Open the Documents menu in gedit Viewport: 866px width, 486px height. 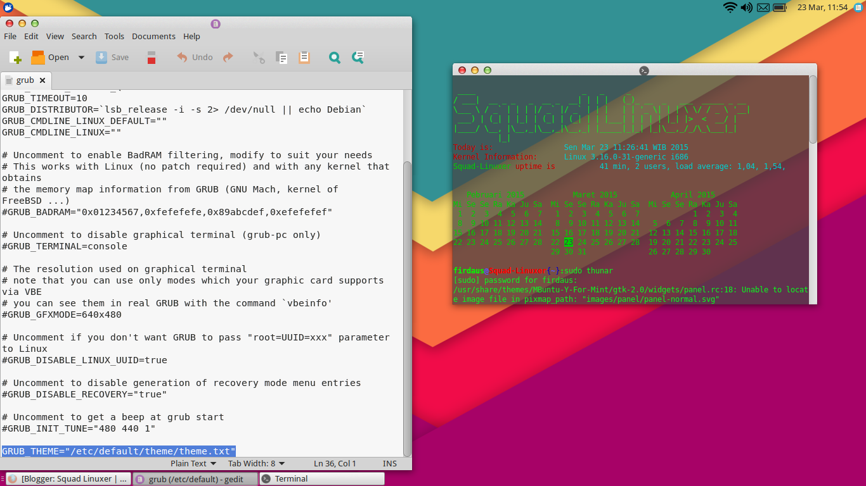(153, 36)
